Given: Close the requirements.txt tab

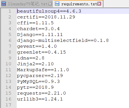Looking at the screenshot, I should coord(99,4).
